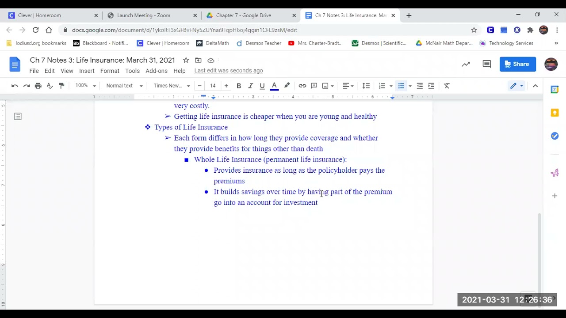Open the zoom 100% dropdown

[x=85, y=86]
